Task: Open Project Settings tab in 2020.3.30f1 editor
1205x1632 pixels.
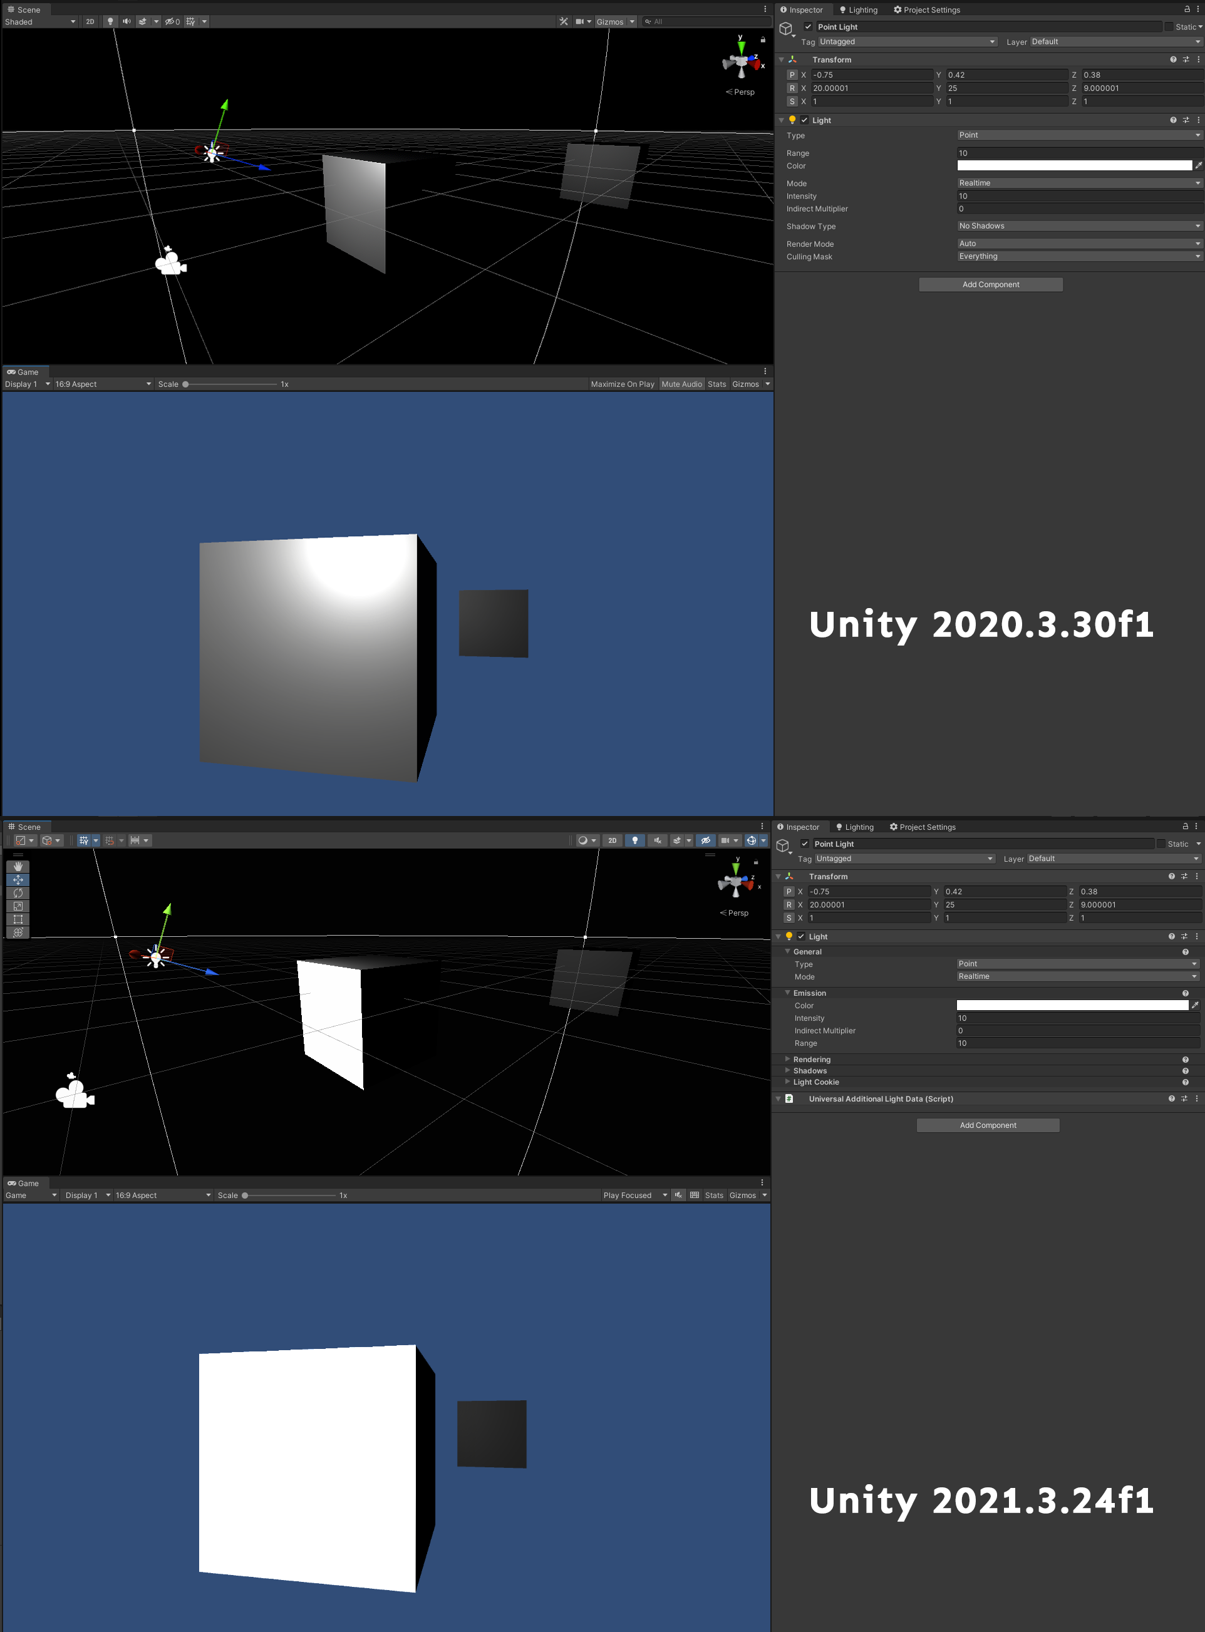Action: (x=926, y=9)
